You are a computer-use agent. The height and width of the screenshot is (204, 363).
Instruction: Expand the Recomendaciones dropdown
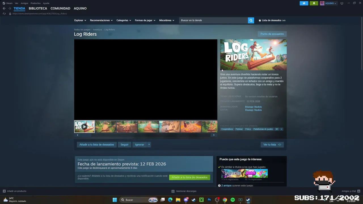pos(101,20)
